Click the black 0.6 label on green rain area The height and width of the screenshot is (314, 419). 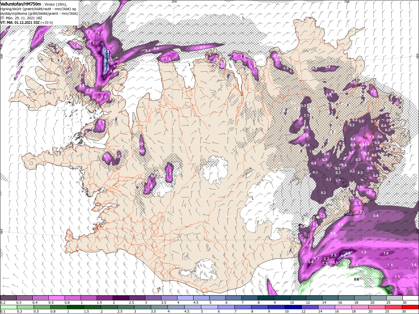tap(356, 279)
